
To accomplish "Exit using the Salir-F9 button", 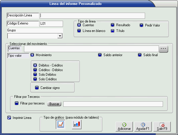I will 162,126.
